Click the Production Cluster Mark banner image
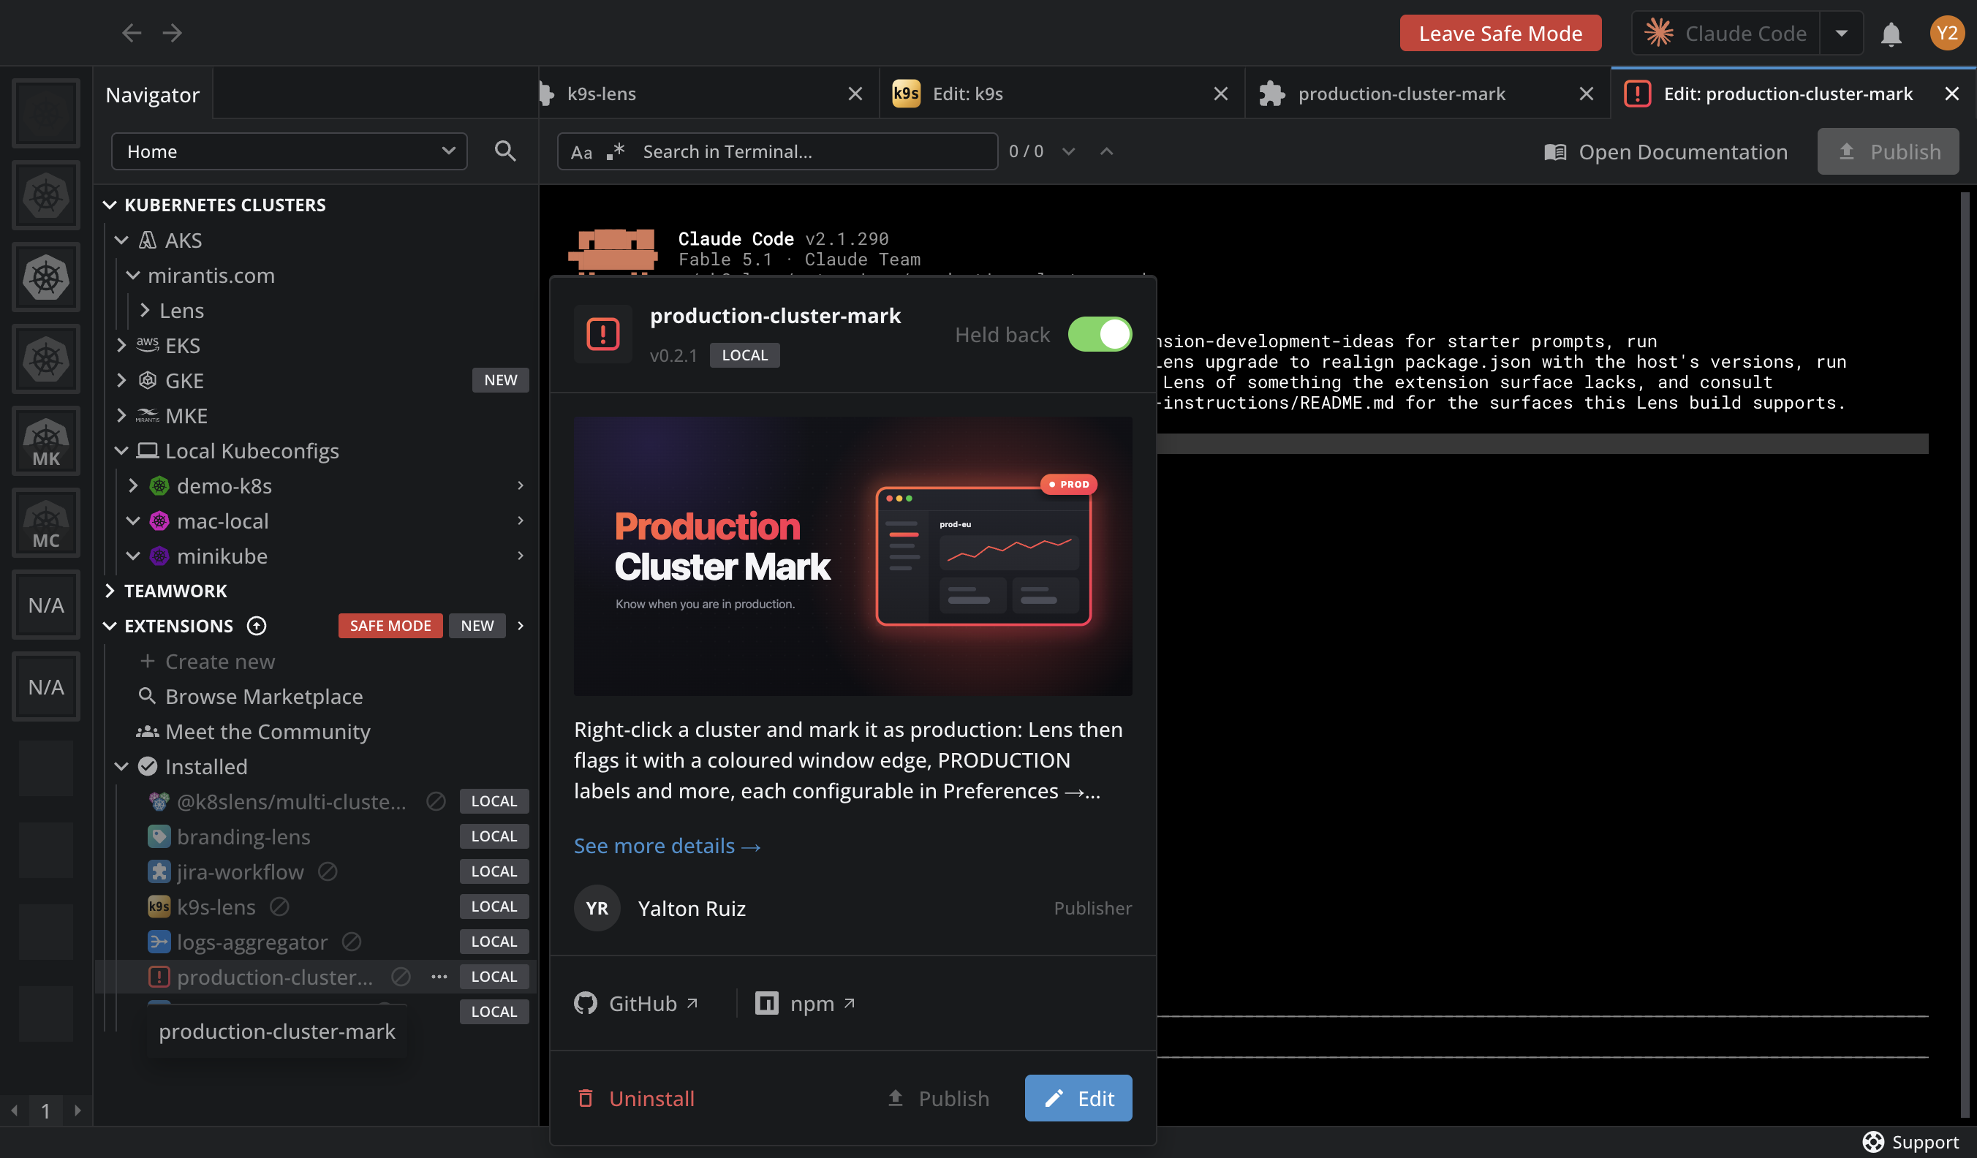Viewport: 1977px width, 1158px height. (x=853, y=556)
